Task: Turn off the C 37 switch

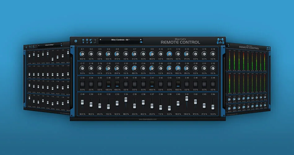Action: 117,84
